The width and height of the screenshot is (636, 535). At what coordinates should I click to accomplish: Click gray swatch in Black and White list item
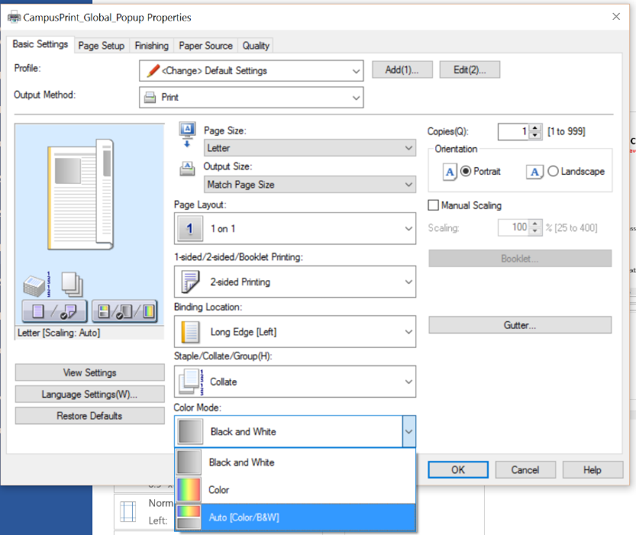pos(189,462)
